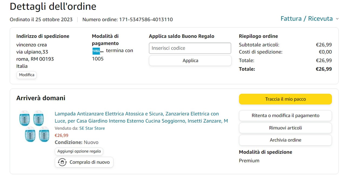Viewport: 346px width, 178px height.
Task: Click the Premium shipping mode text
Action: click(x=249, y=161)
